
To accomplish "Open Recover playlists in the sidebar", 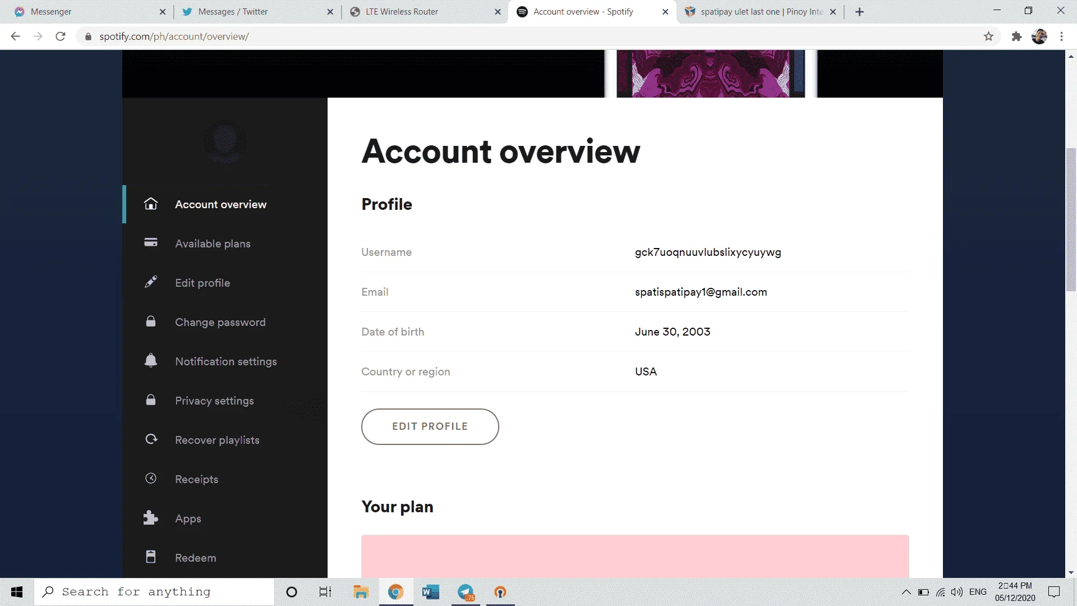I will point(217,440).
